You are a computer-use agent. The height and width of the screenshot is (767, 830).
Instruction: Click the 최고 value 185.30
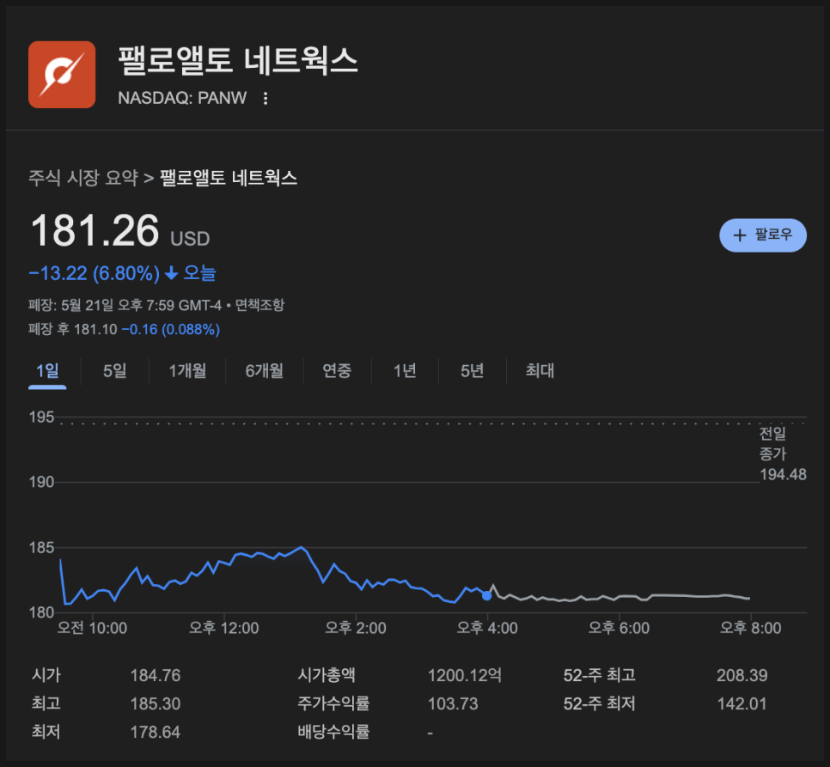(x=156, y=704)
